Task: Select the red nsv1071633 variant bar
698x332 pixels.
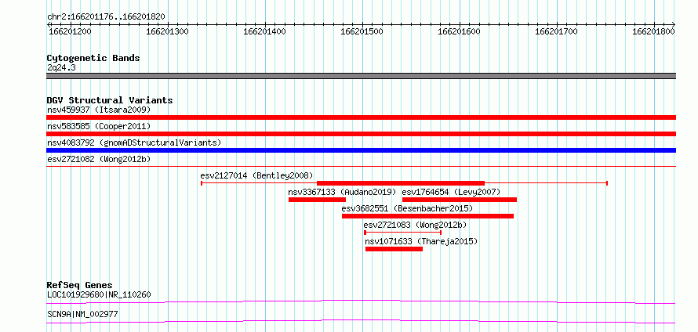Action: [394, 249]
